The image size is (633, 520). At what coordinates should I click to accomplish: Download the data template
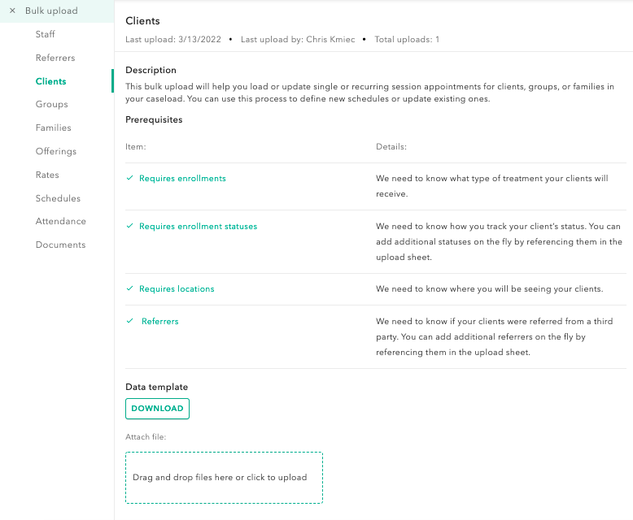click(x=157, y=409)
